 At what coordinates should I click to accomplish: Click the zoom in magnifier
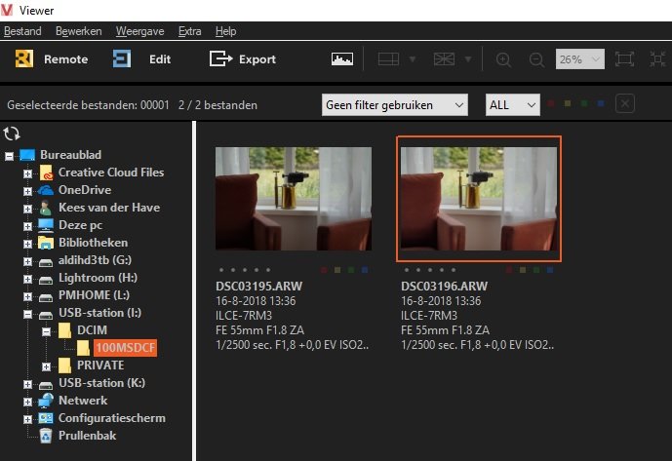pyautogui.click(x=504, y=59)
